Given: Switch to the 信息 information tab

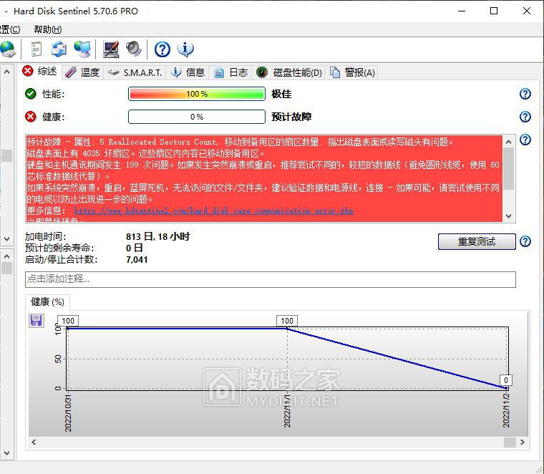Looking at the screenshot, I should pyautogui.click(x=188, y=72).
